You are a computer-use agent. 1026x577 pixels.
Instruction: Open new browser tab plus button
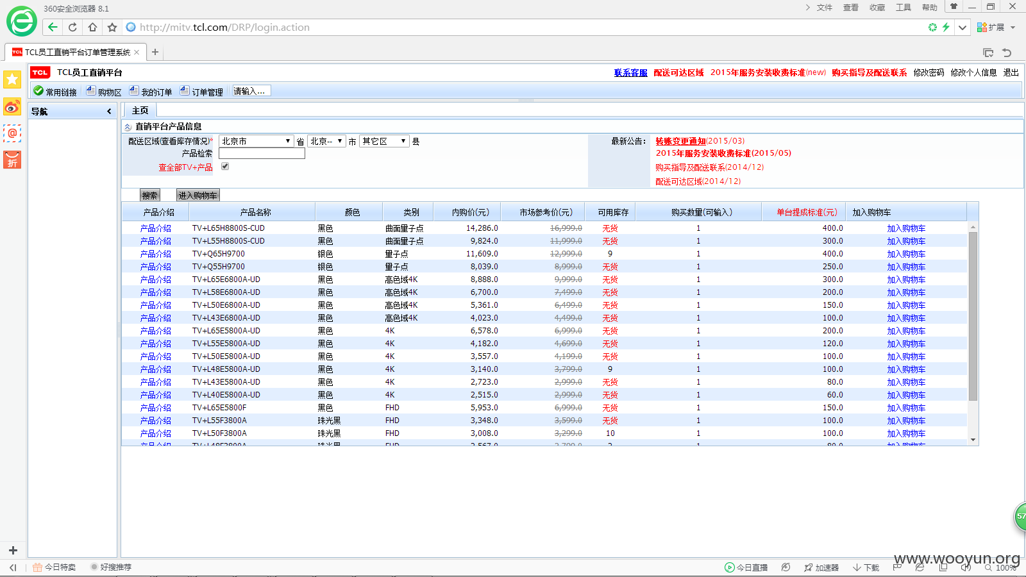[x=155, y=52]
